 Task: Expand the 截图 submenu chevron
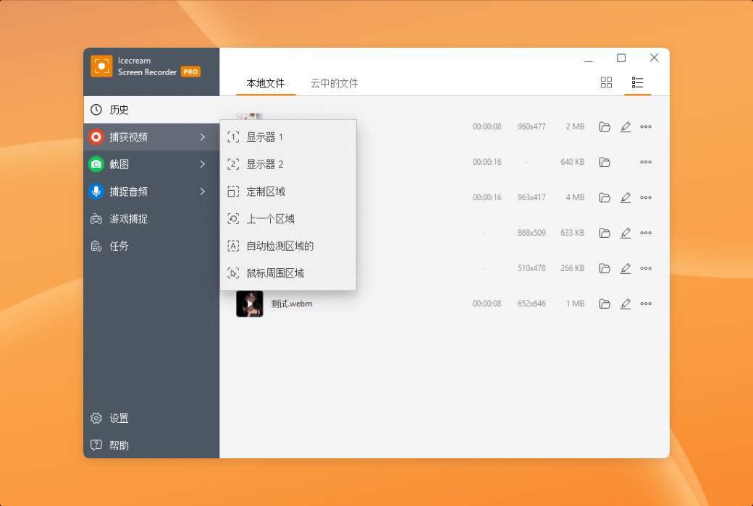point(204,164)
